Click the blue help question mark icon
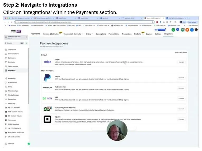 192,30
